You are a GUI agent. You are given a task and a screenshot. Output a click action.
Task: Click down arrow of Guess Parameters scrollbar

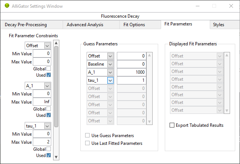149,122
